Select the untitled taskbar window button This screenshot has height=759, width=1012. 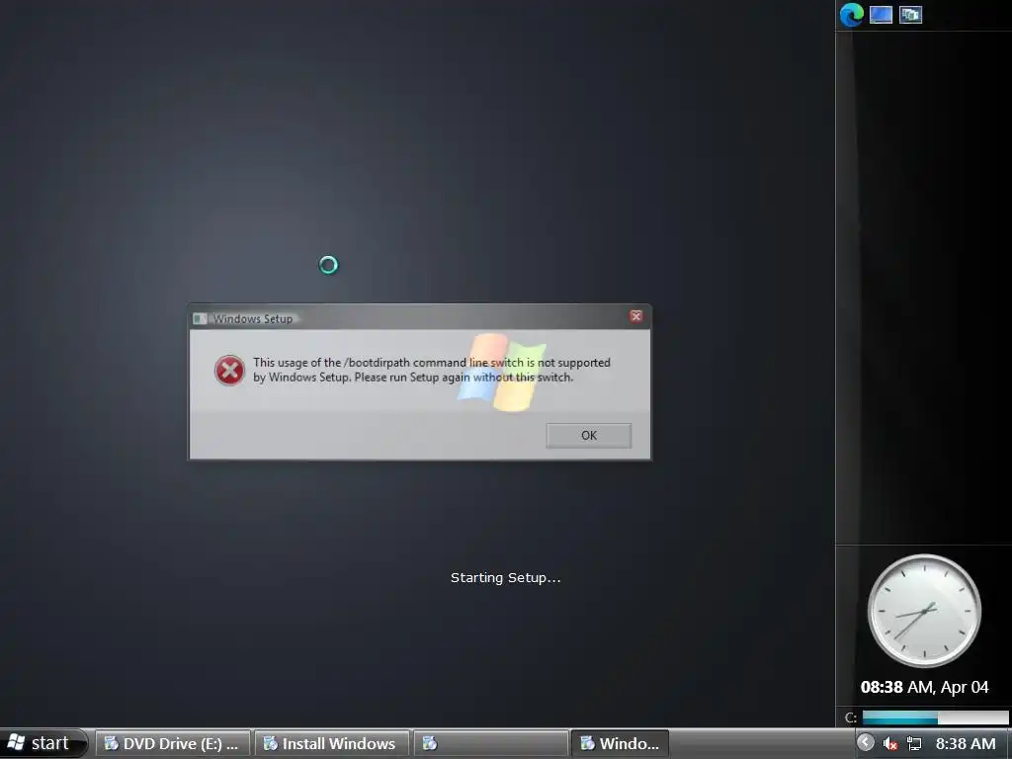point(490,743)
